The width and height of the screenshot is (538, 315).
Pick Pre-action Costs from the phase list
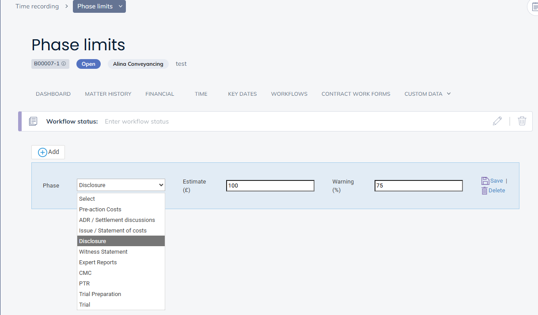(100, 210)
